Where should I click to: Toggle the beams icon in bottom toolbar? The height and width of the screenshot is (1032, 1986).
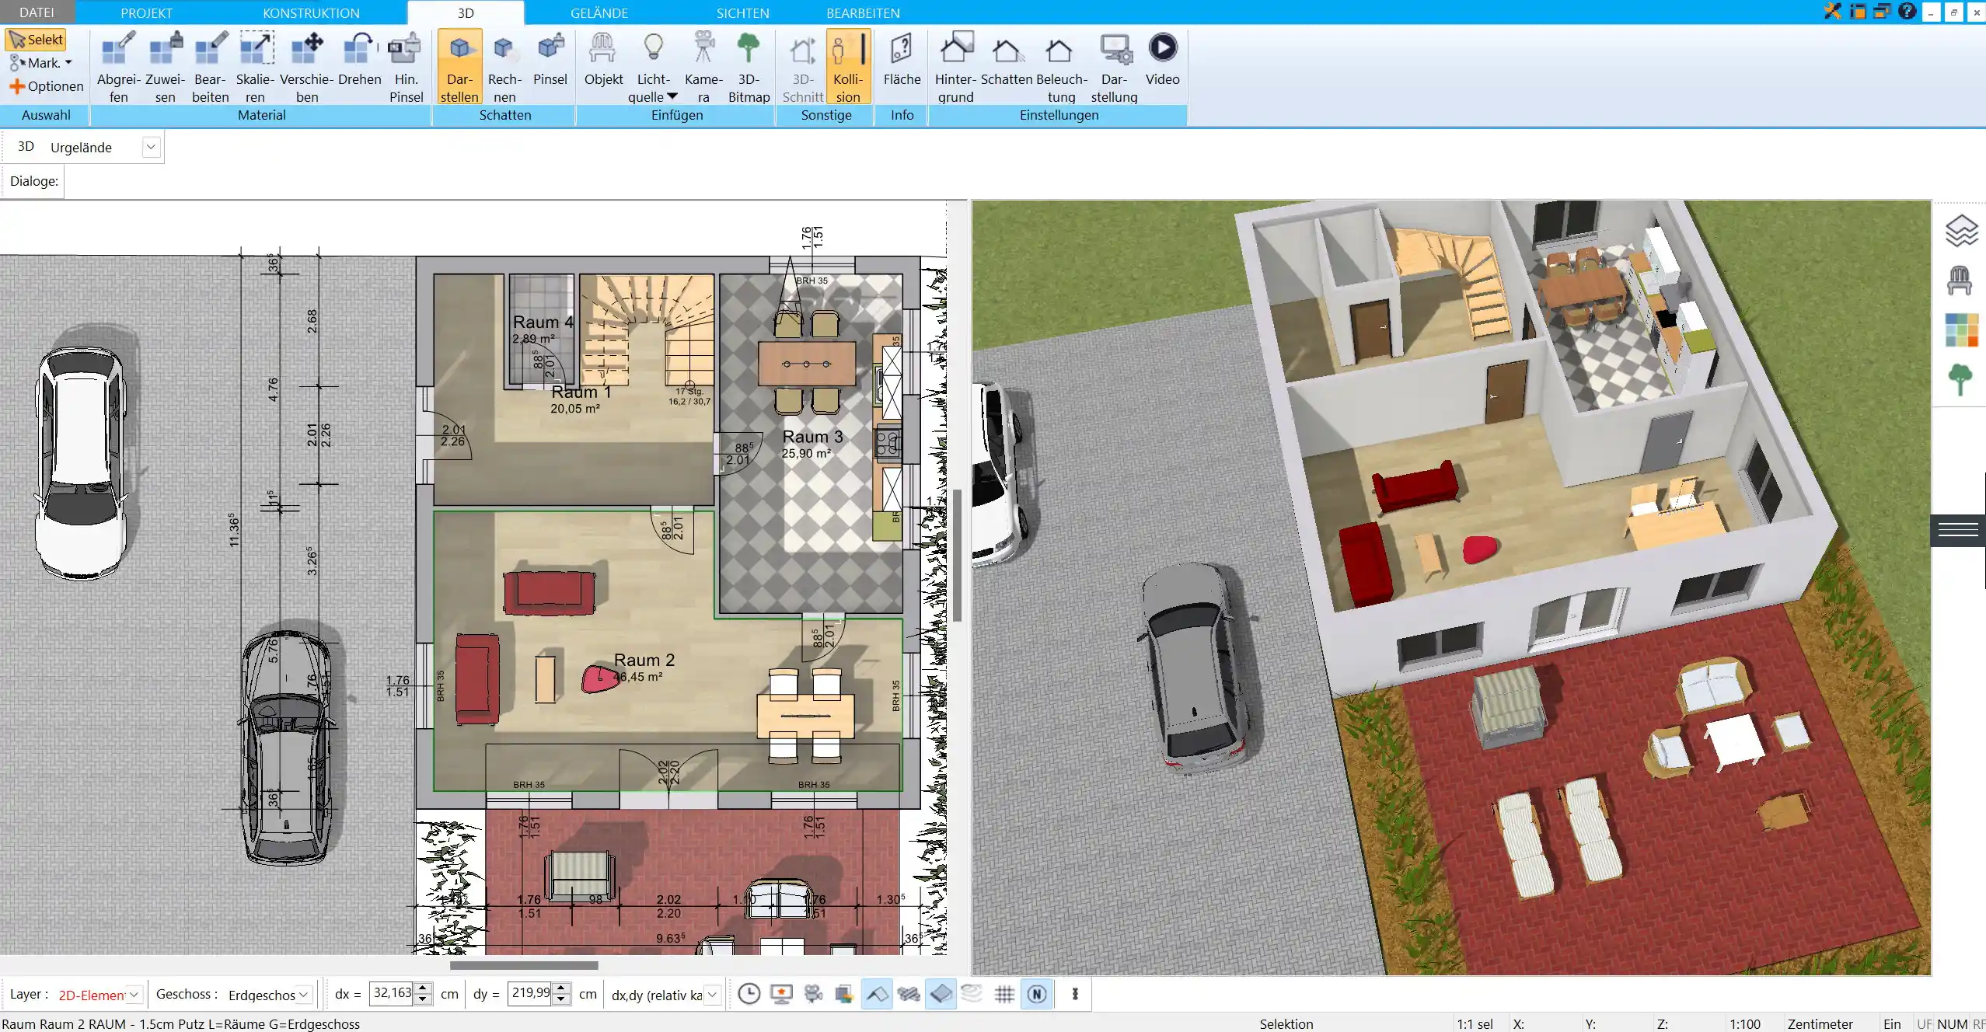coord(909,994)
